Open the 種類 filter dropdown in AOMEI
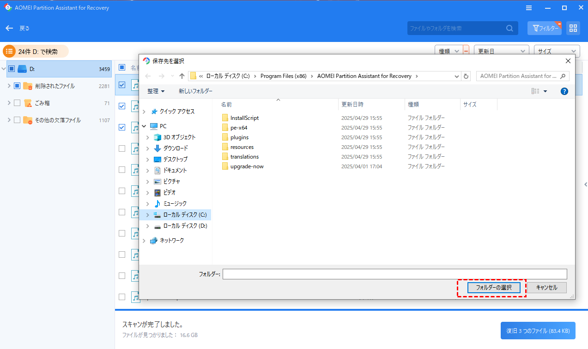This screenshot has height=349, width=588. click(449, 51)
